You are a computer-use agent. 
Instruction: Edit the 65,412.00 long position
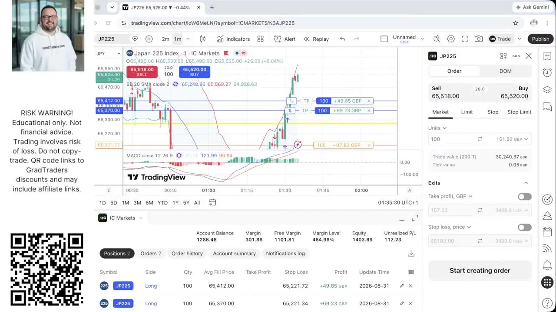click(402, 286)
